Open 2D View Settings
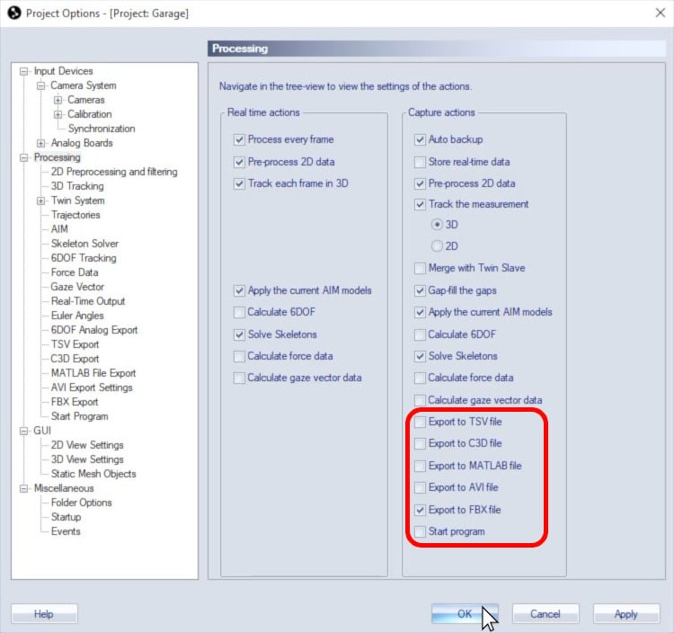The width and height of the screenshot is (674, 633). 87,445
